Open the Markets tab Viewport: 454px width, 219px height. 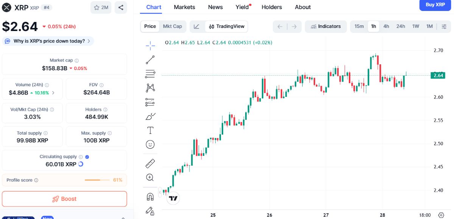[x=185, y=7]
